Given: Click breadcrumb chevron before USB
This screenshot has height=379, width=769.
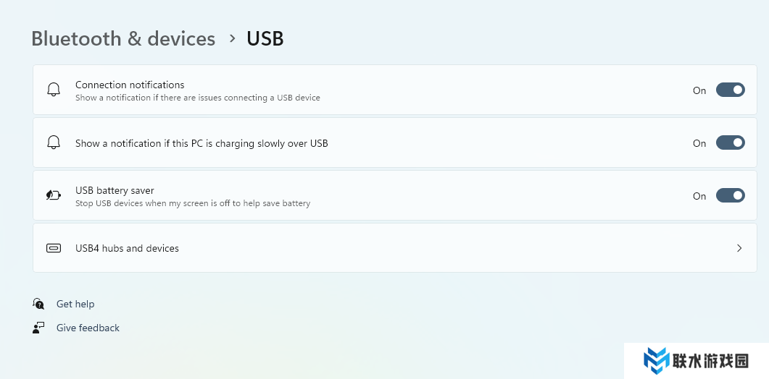Looking at the screenshot, I should 232,38.
